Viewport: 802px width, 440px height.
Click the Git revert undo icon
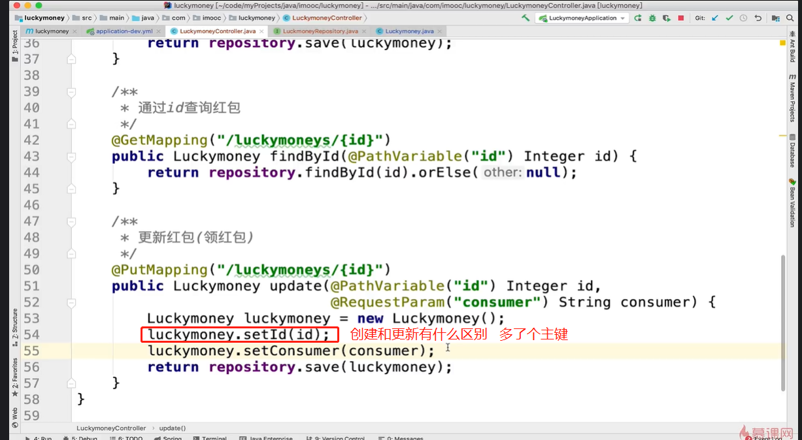point(758,18)
